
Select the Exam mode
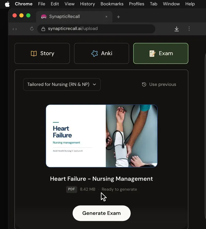[x=161, y=53]
